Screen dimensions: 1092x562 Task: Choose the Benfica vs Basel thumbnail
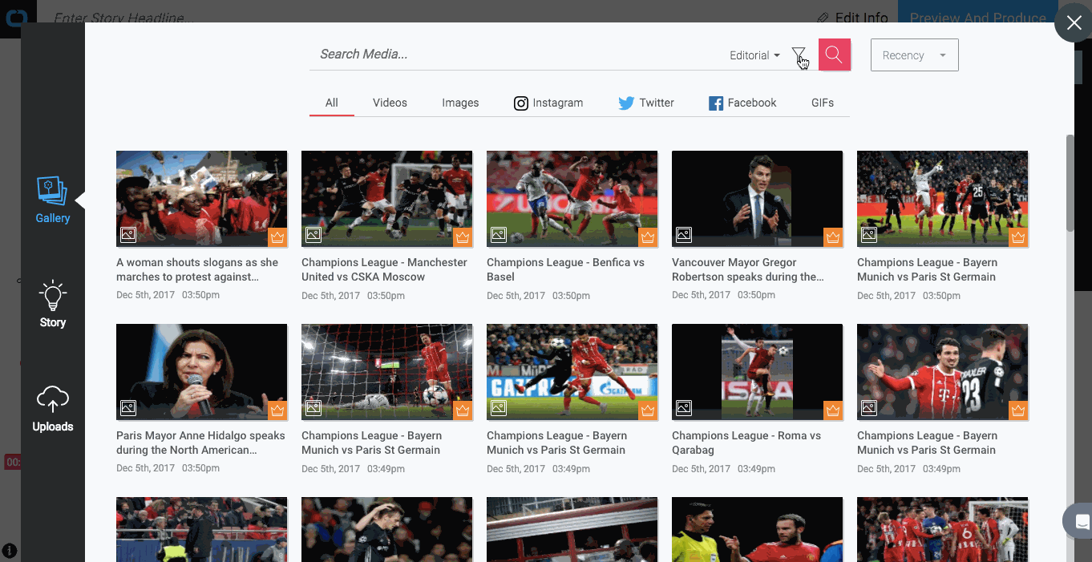click(x=572, y=198)
